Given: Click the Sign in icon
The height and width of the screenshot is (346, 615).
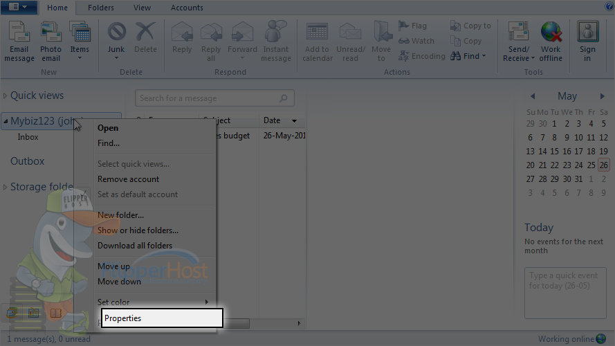Looking at the screenshot, I should tap(587, 31).
